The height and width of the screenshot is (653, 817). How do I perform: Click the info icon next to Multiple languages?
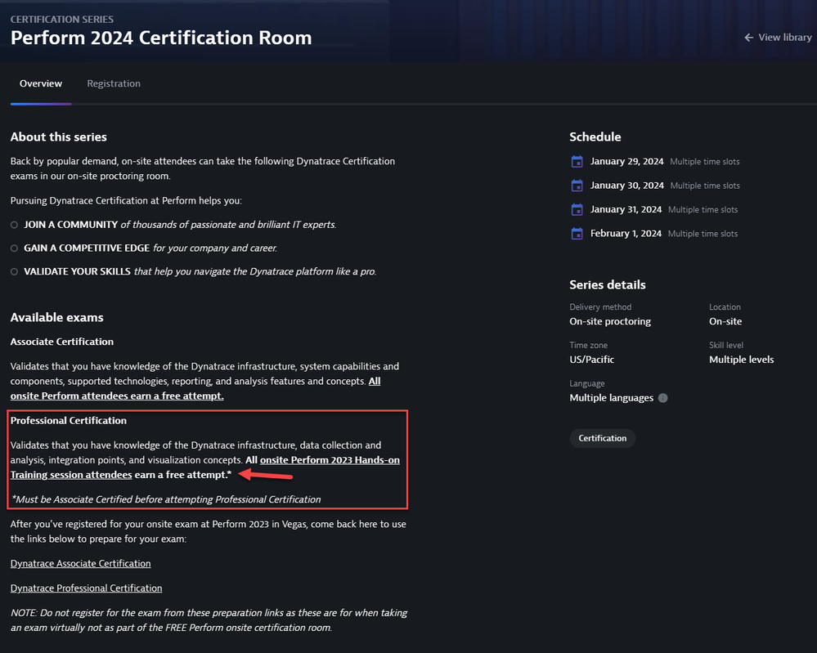(x=662, y=398)
